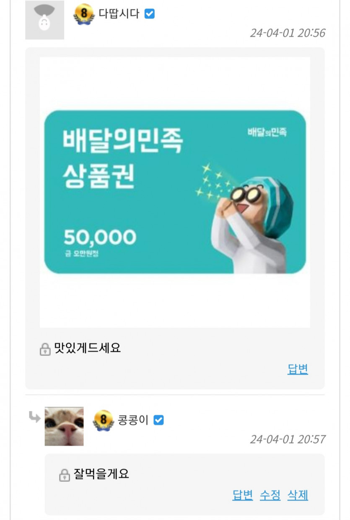Click the blue verified checkmark next to 콩콩이
Viewport: 350px width, 520px height.
click(158, 420)
